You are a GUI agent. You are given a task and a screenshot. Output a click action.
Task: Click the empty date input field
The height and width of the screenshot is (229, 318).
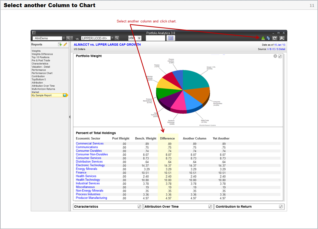(x=155, y=38)
